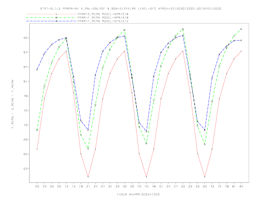Click x-axis tick label 45

[146, 186]
